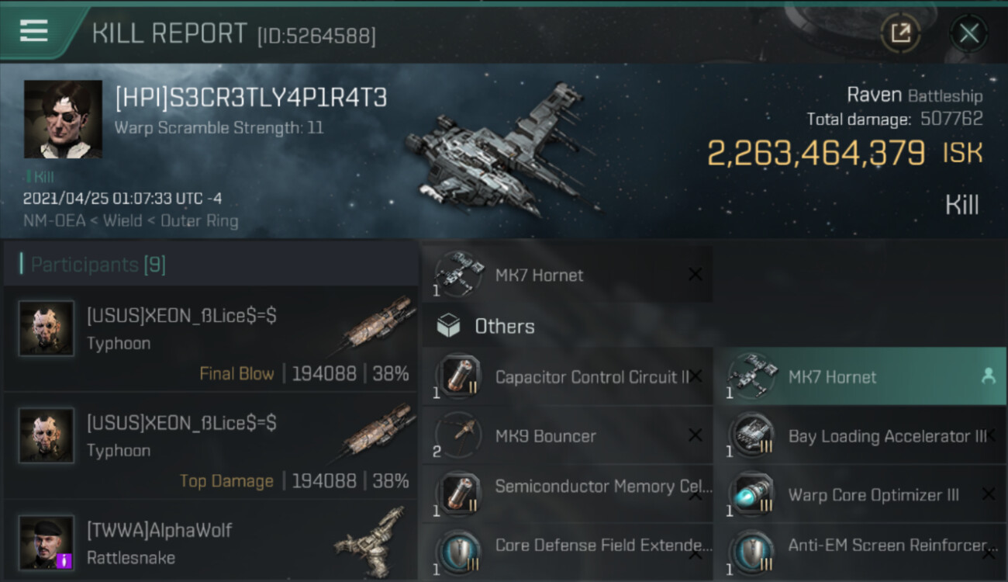Select the MK9 Bouncer drone item

[567, 435]
